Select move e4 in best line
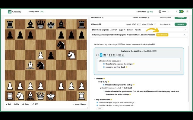The height and width of the screenshot is (120, 193). point(123,55)
